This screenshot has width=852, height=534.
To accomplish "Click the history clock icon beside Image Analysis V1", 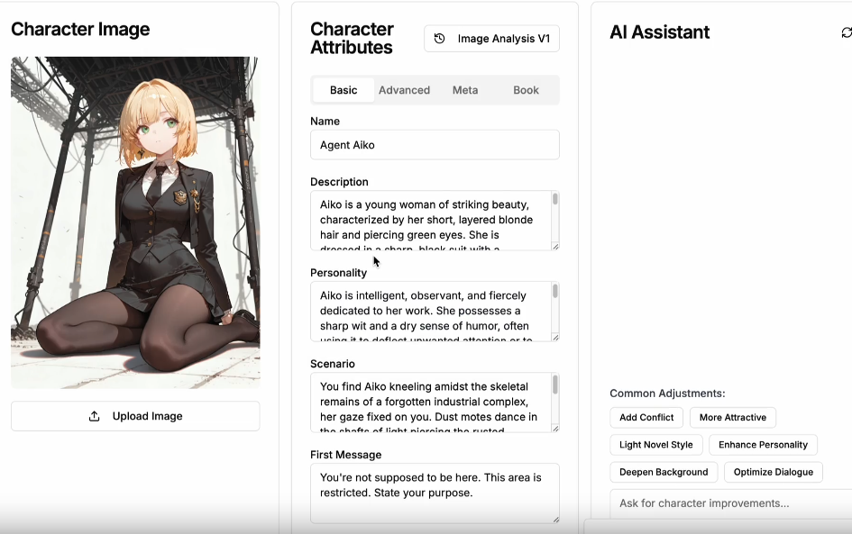I will [x=440, y=39].
